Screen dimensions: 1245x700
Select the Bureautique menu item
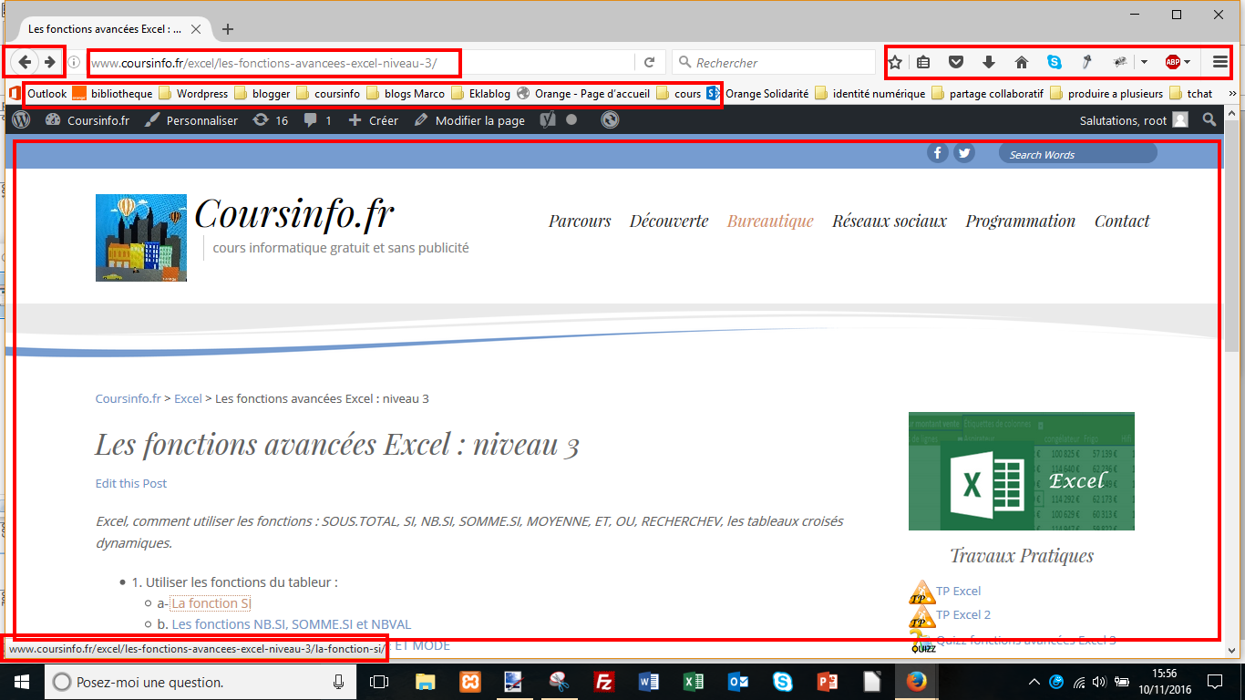coord(770,221)
